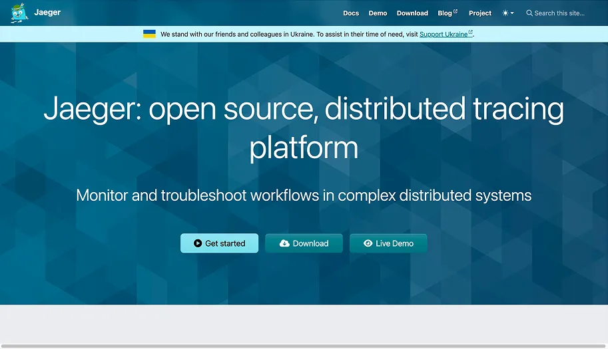
Task: Open the Docs menu item
Action: (351, 13)
